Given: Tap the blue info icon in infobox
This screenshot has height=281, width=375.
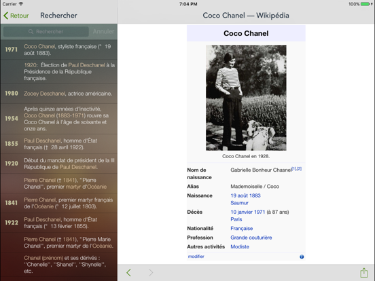Looking at the screenshot, I should [302, 257].
